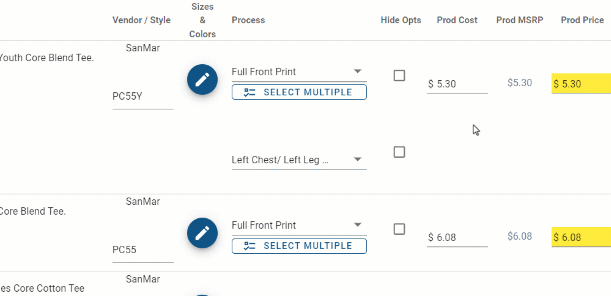Click the Vendor / Style column header

(x=142, y=20)
